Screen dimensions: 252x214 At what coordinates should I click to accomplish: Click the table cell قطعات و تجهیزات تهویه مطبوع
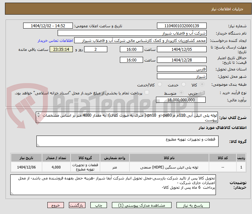click(x=85, y=167)
